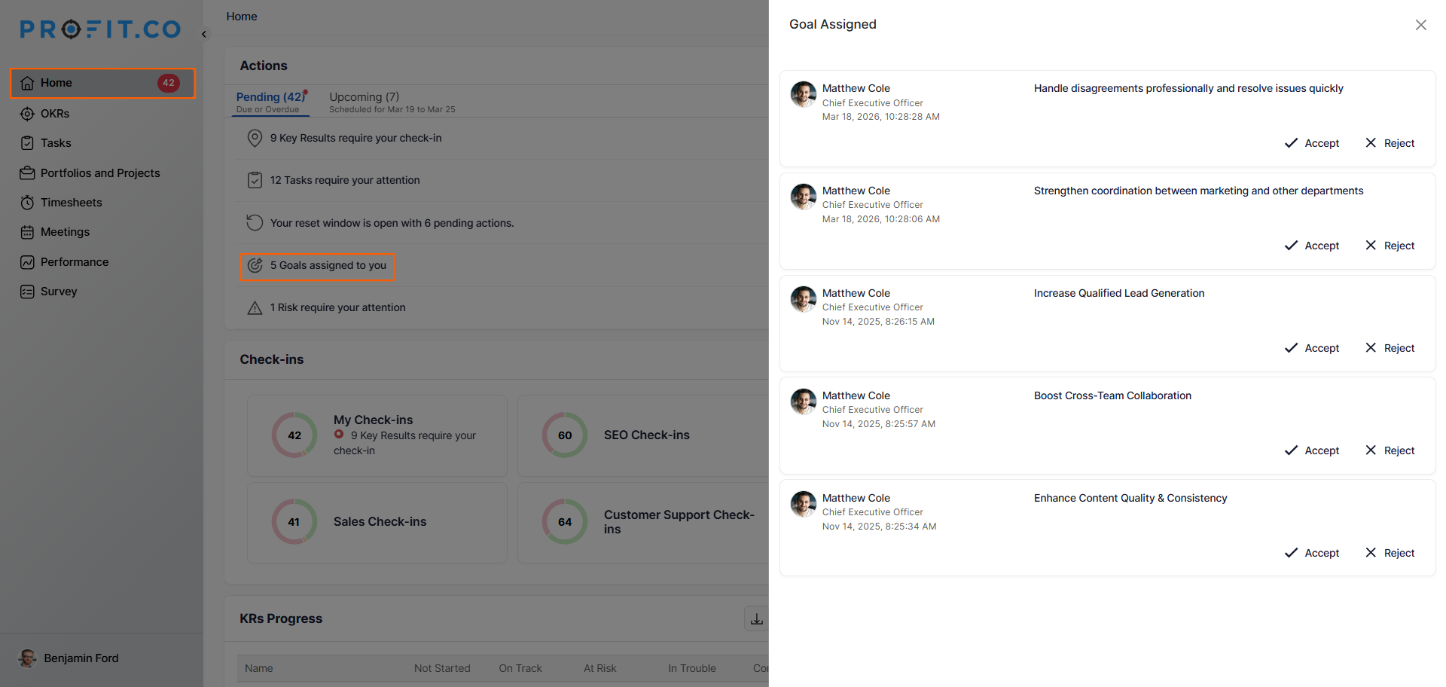Open Benjamin Ford's profile avatar
Image resolution: width=1446 pixels, height=687 pixels.
28,658
